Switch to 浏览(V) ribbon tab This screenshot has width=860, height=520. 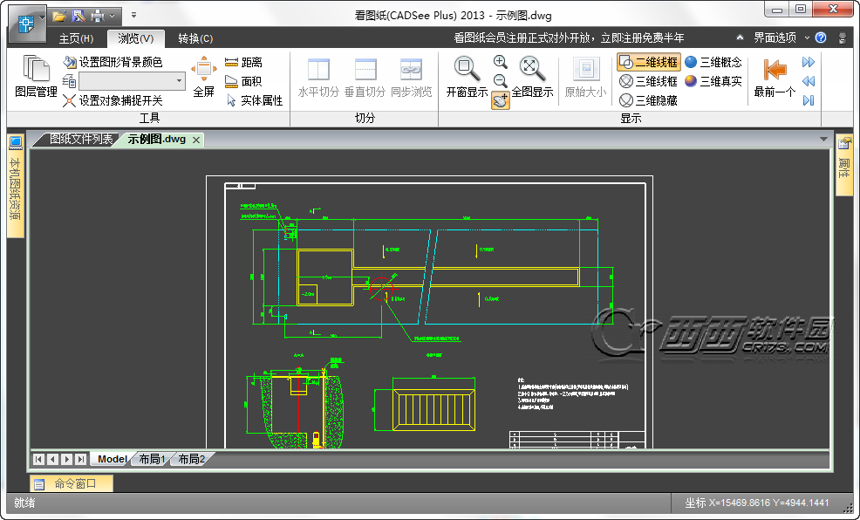(135, 38)
